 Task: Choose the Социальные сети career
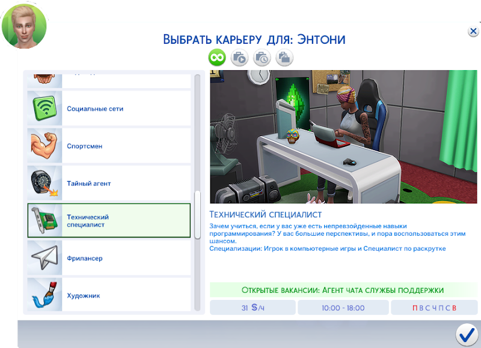point(109,109)
